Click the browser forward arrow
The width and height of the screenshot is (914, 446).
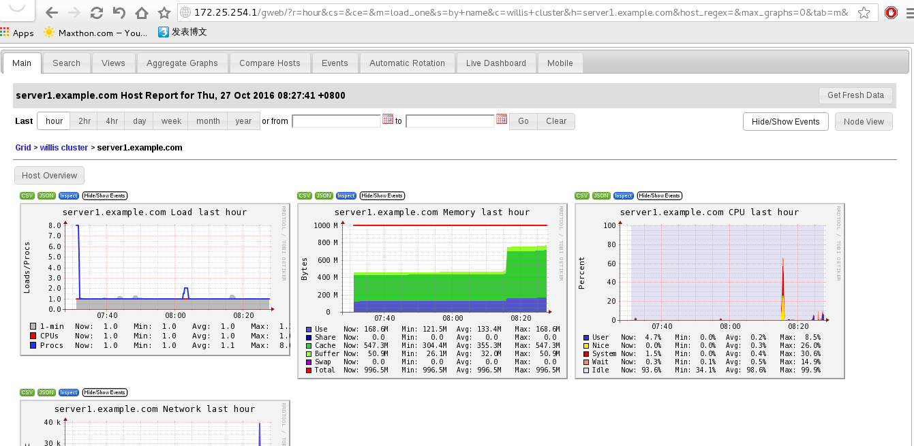click(74, 12)
